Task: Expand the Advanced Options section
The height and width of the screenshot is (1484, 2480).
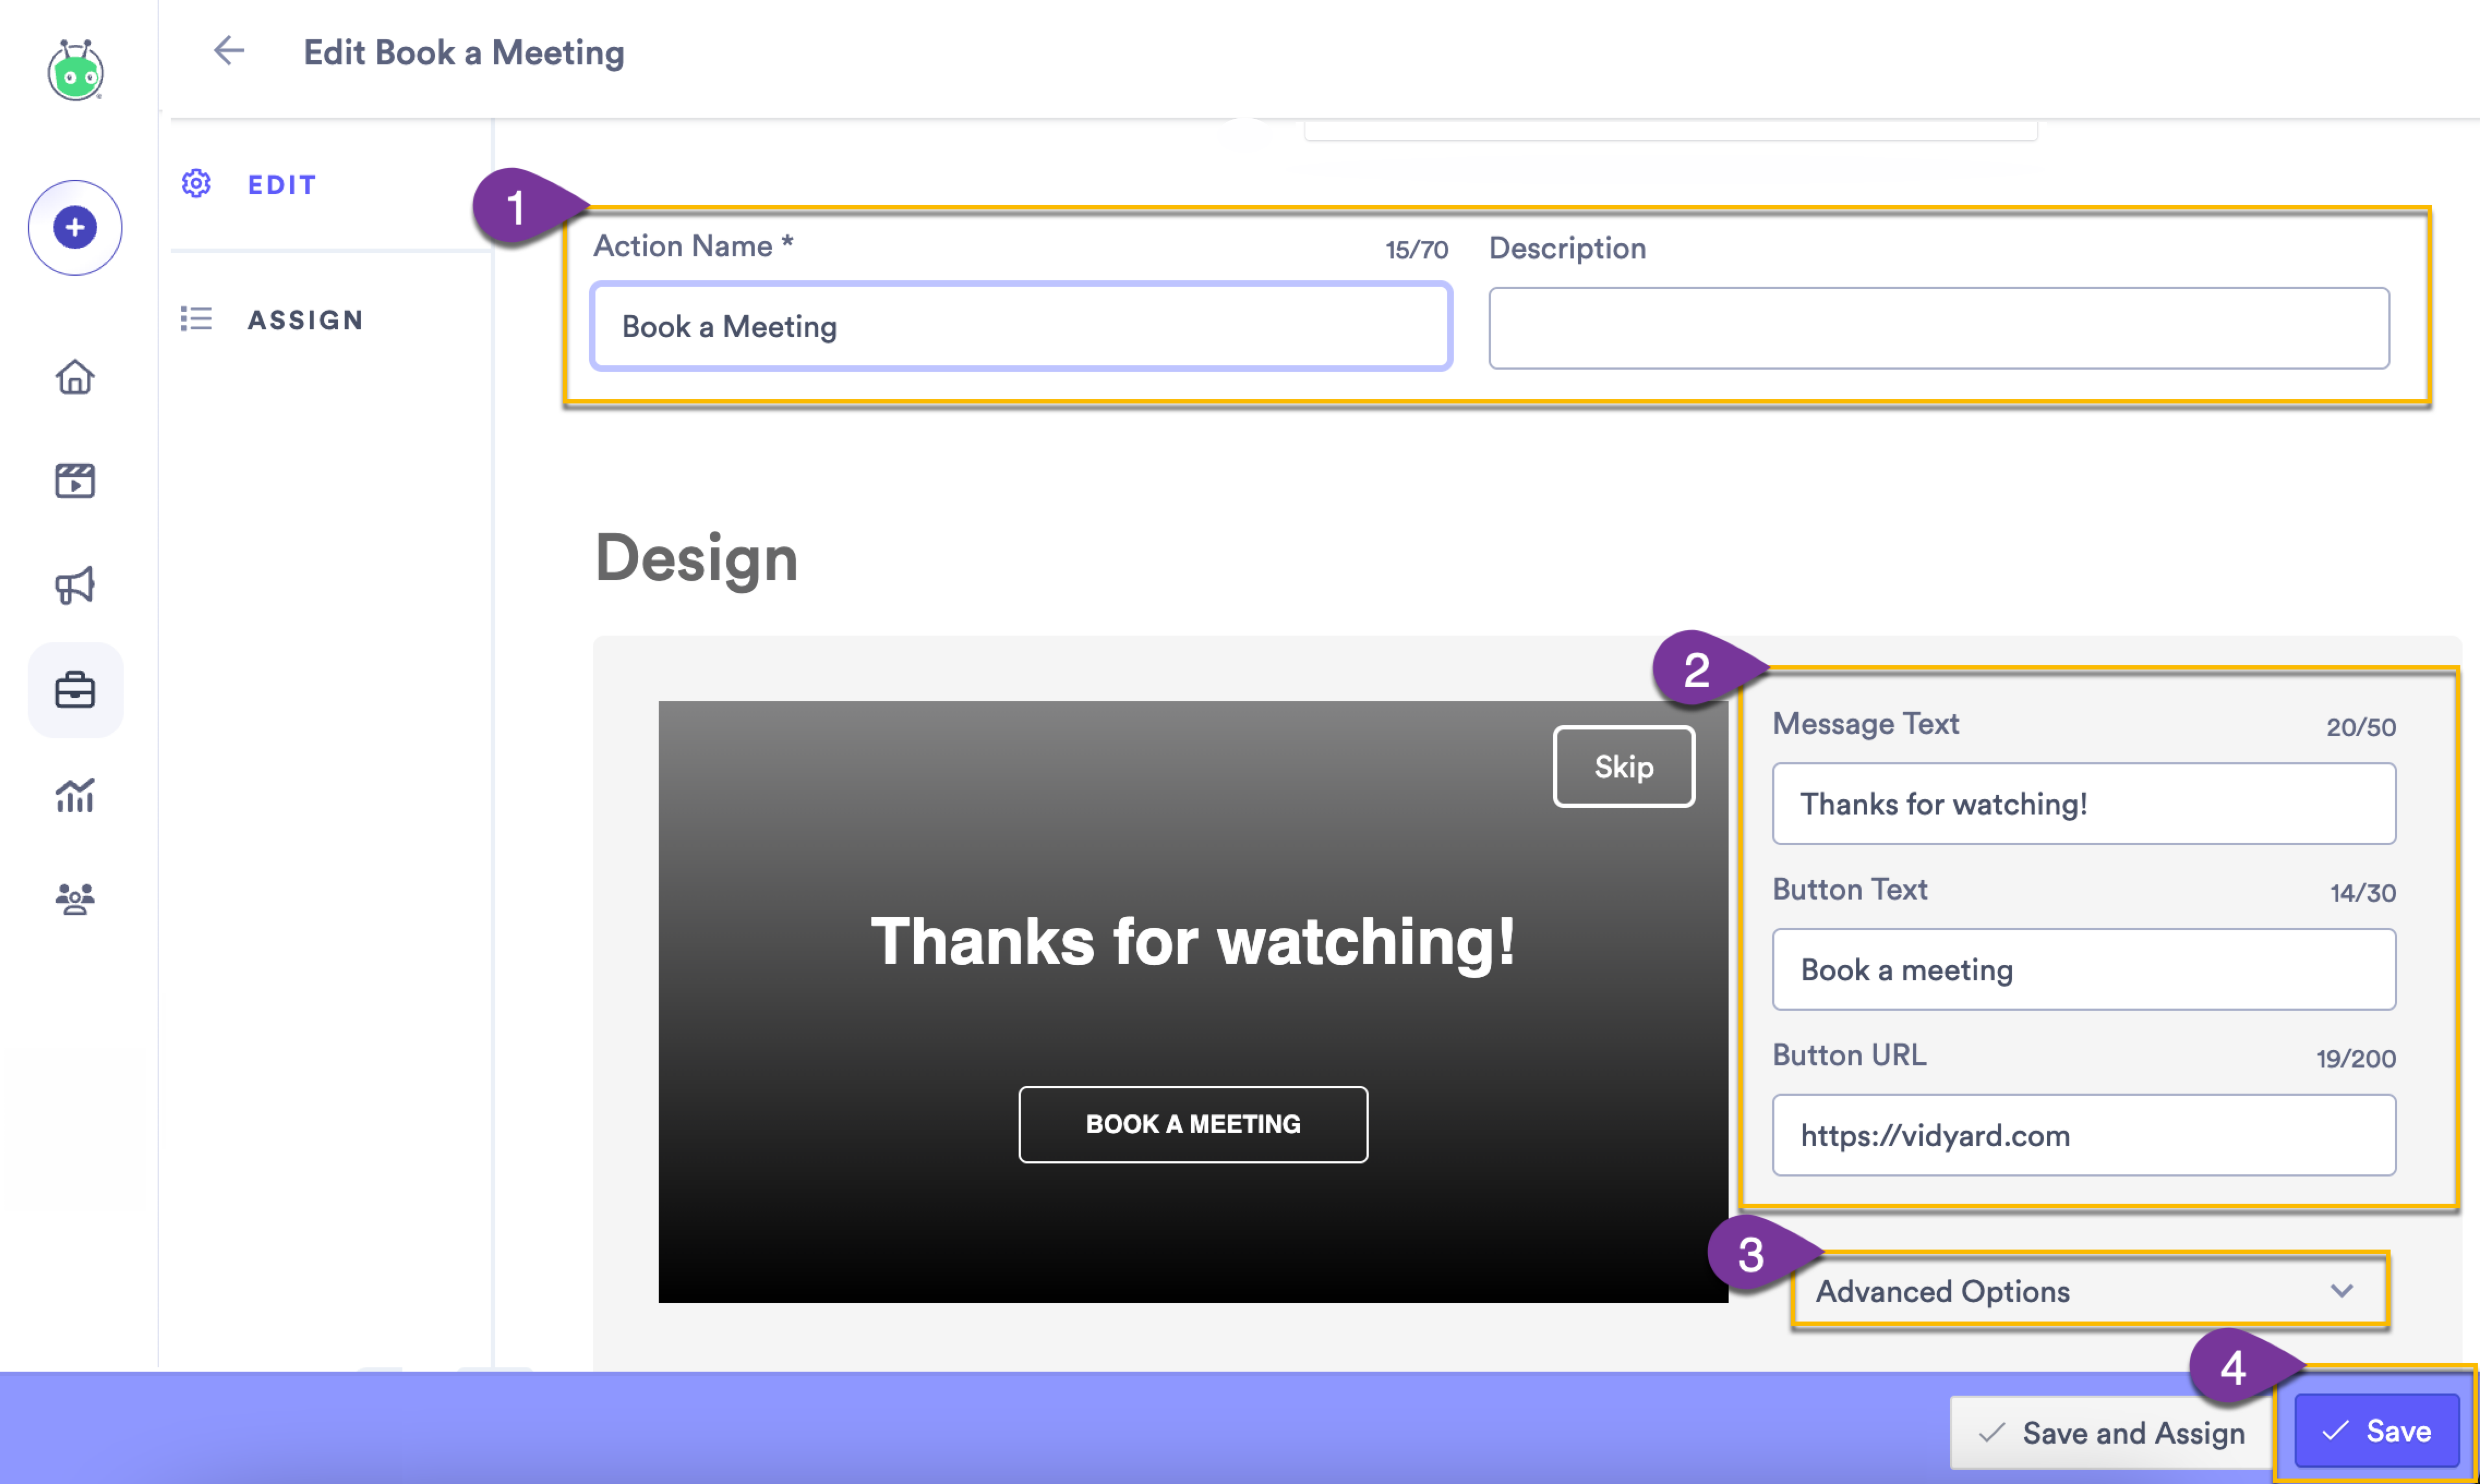Action: (2090, 1291)
